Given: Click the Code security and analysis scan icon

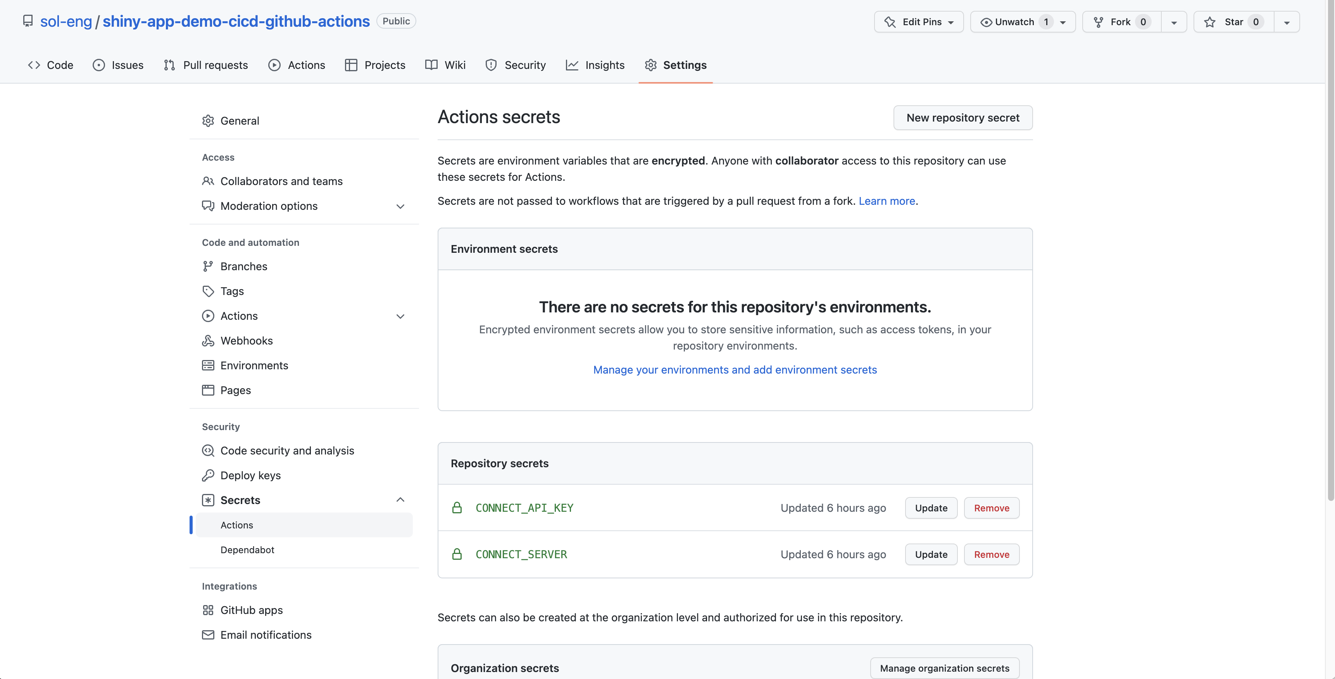Looking at the screenshot, I should [208, 450].
